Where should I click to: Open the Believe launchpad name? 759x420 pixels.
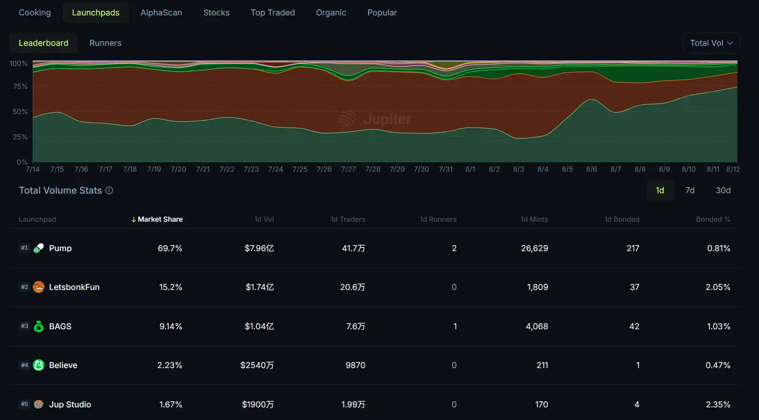[63, 365]
